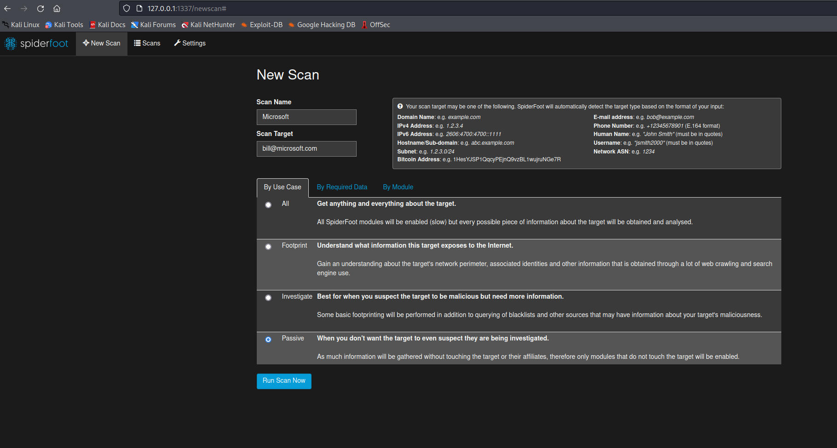Click the browser reload icon
This screenshot has height=448, width=837.
tap(40, 9)
